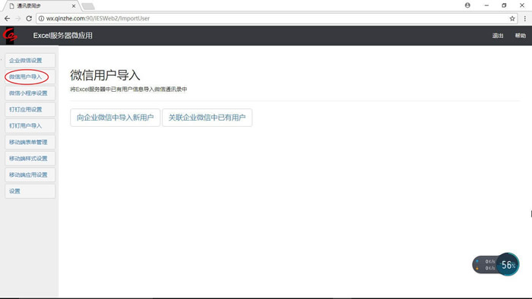
Task: Restore down the browser window
Action: click(x=504, y=5)
